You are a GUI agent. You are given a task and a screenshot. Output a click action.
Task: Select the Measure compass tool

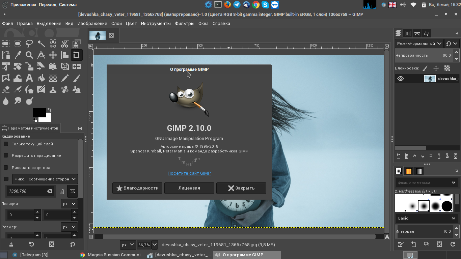41,55
